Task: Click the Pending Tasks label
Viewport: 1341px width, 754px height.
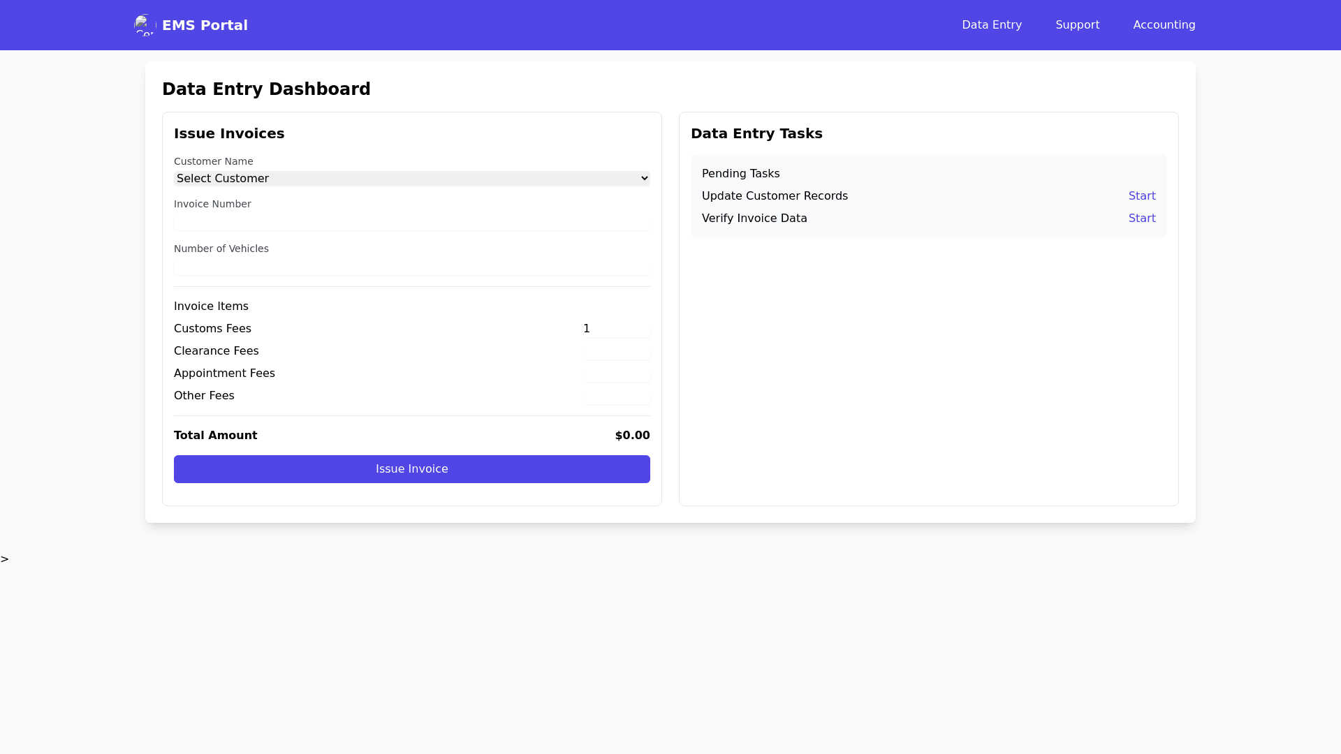Action: pyautogui.click(x=740, y=174)
